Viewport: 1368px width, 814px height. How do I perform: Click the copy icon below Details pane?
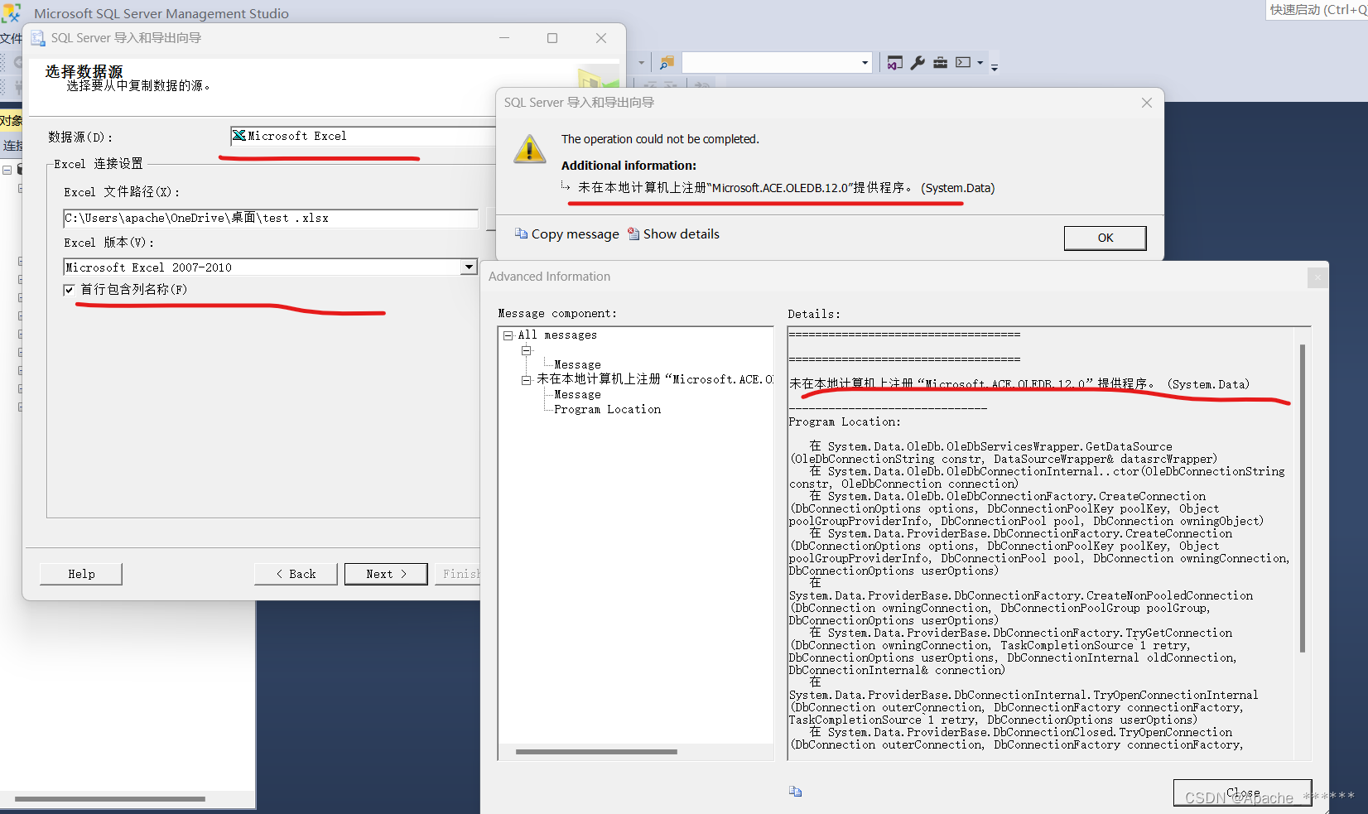tap(795, 791)
